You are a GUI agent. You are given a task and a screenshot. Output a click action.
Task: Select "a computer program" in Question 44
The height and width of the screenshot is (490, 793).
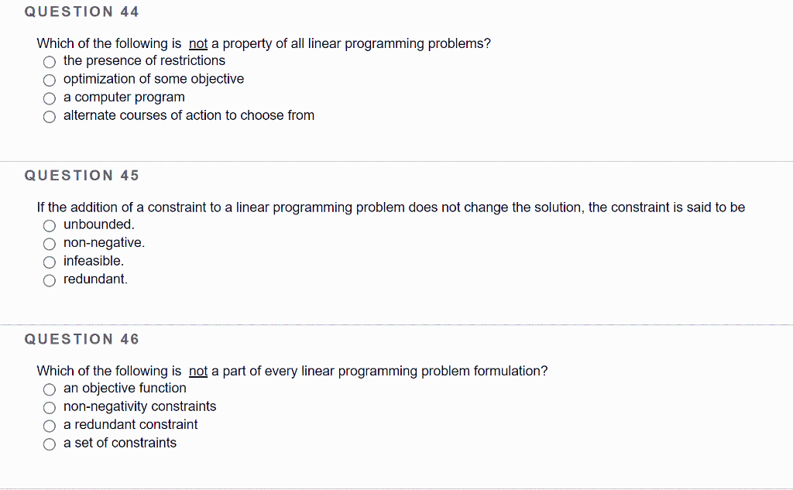pos(49,98)
